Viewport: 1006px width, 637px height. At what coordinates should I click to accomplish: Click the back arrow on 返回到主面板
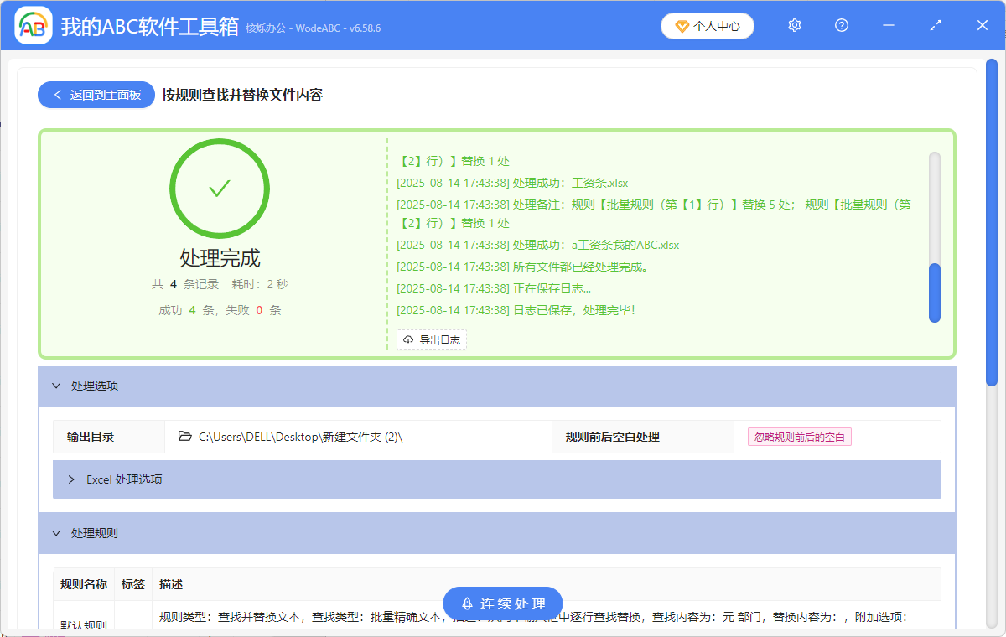pyautogui.click(x=56, y=94)
